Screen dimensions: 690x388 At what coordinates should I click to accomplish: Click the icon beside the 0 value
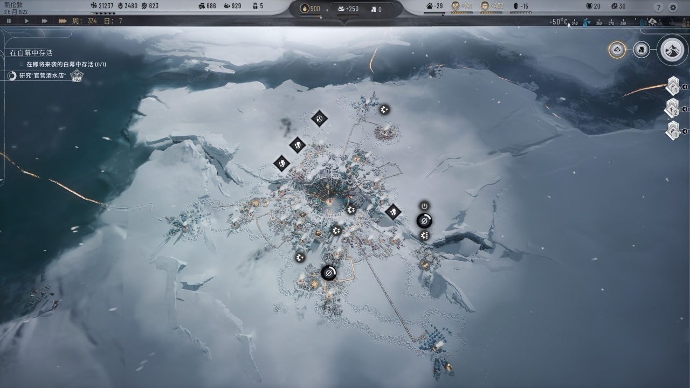373,9
